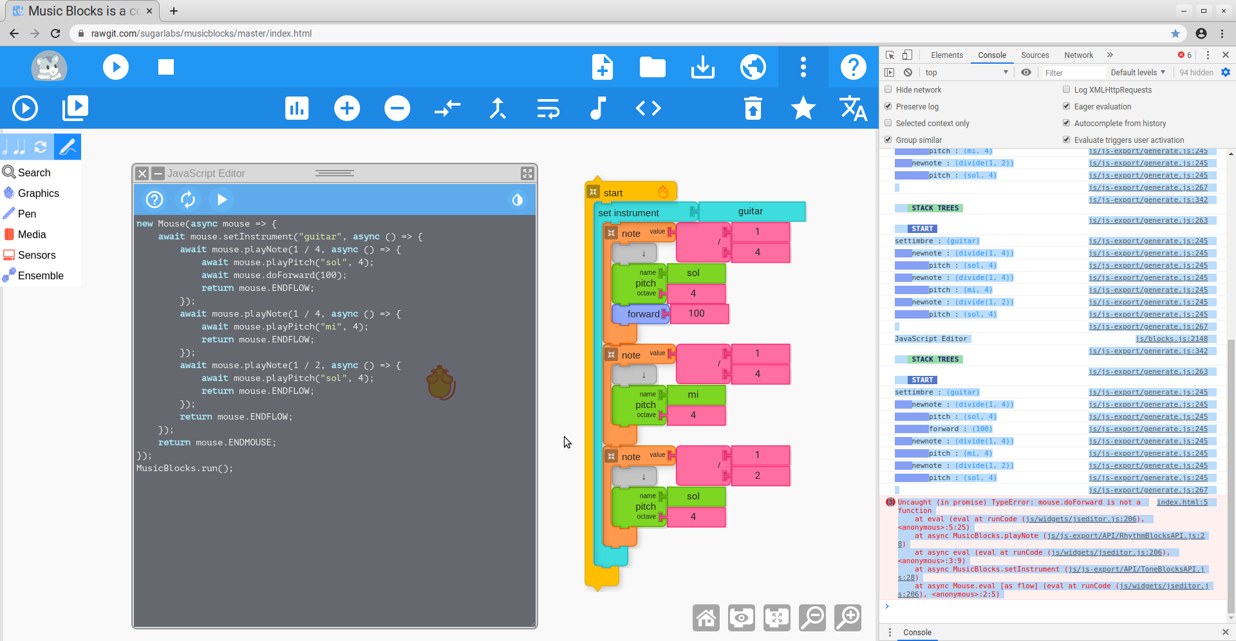Open the Pen palette in the sidebar
The width and height of the screenshot is (1236, 641).
[x=26, y=213]
